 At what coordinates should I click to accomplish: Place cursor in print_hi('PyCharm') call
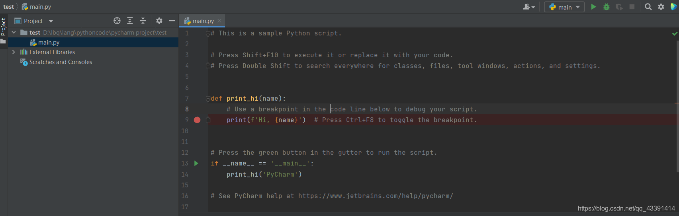click(x=264, y=174)
